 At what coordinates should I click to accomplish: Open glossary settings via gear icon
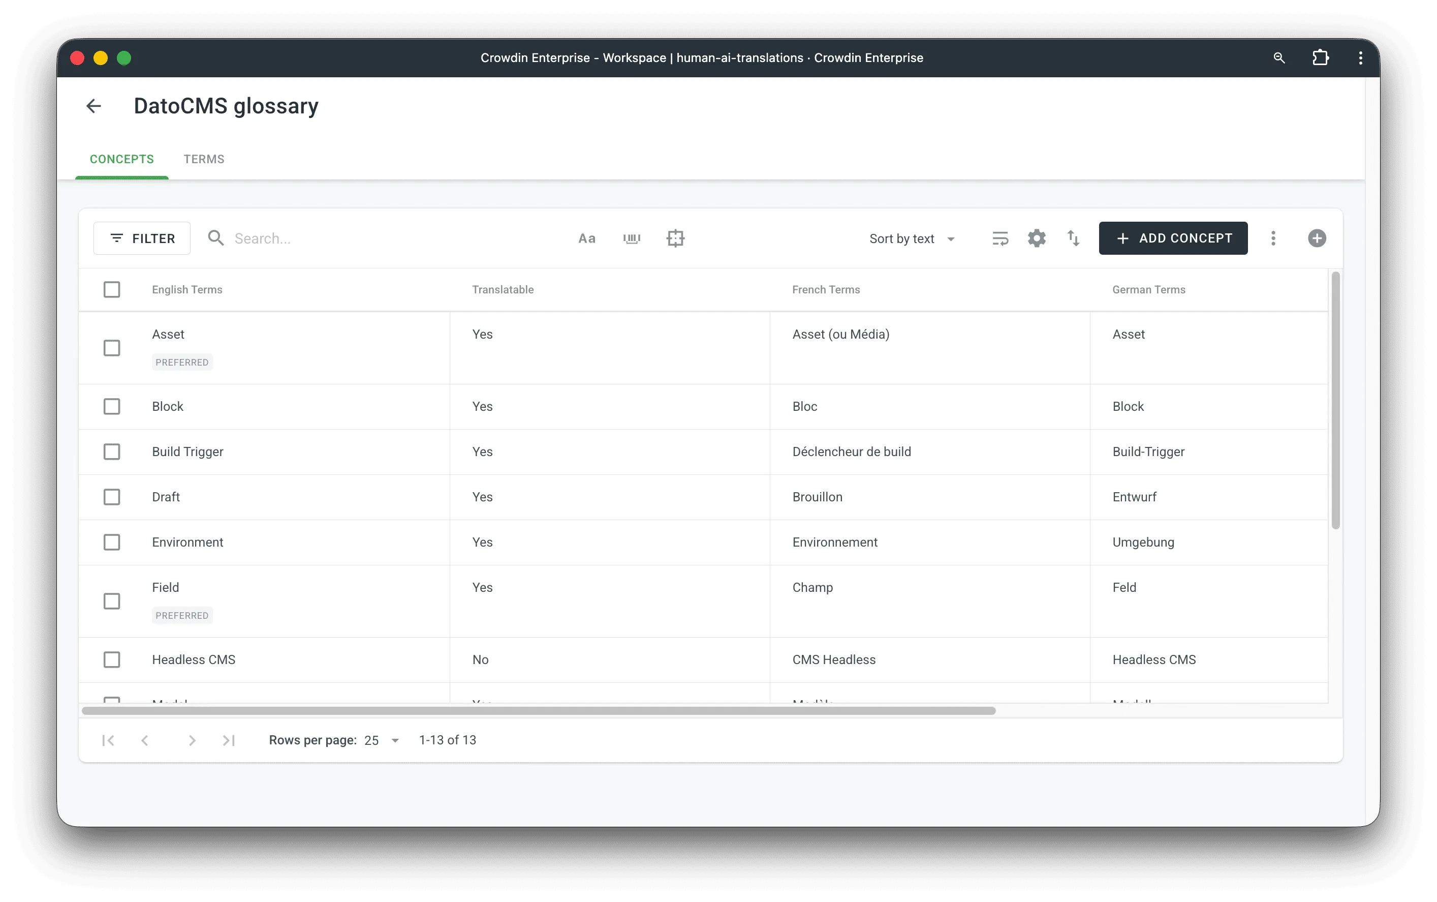pos(1037,238)
